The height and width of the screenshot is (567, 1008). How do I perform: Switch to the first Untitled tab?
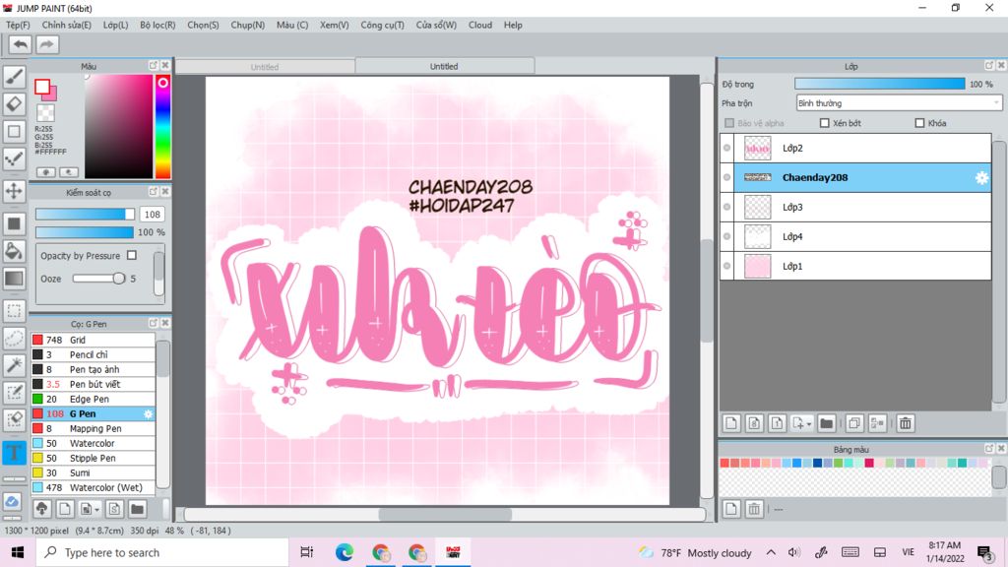tap(265, 66)
